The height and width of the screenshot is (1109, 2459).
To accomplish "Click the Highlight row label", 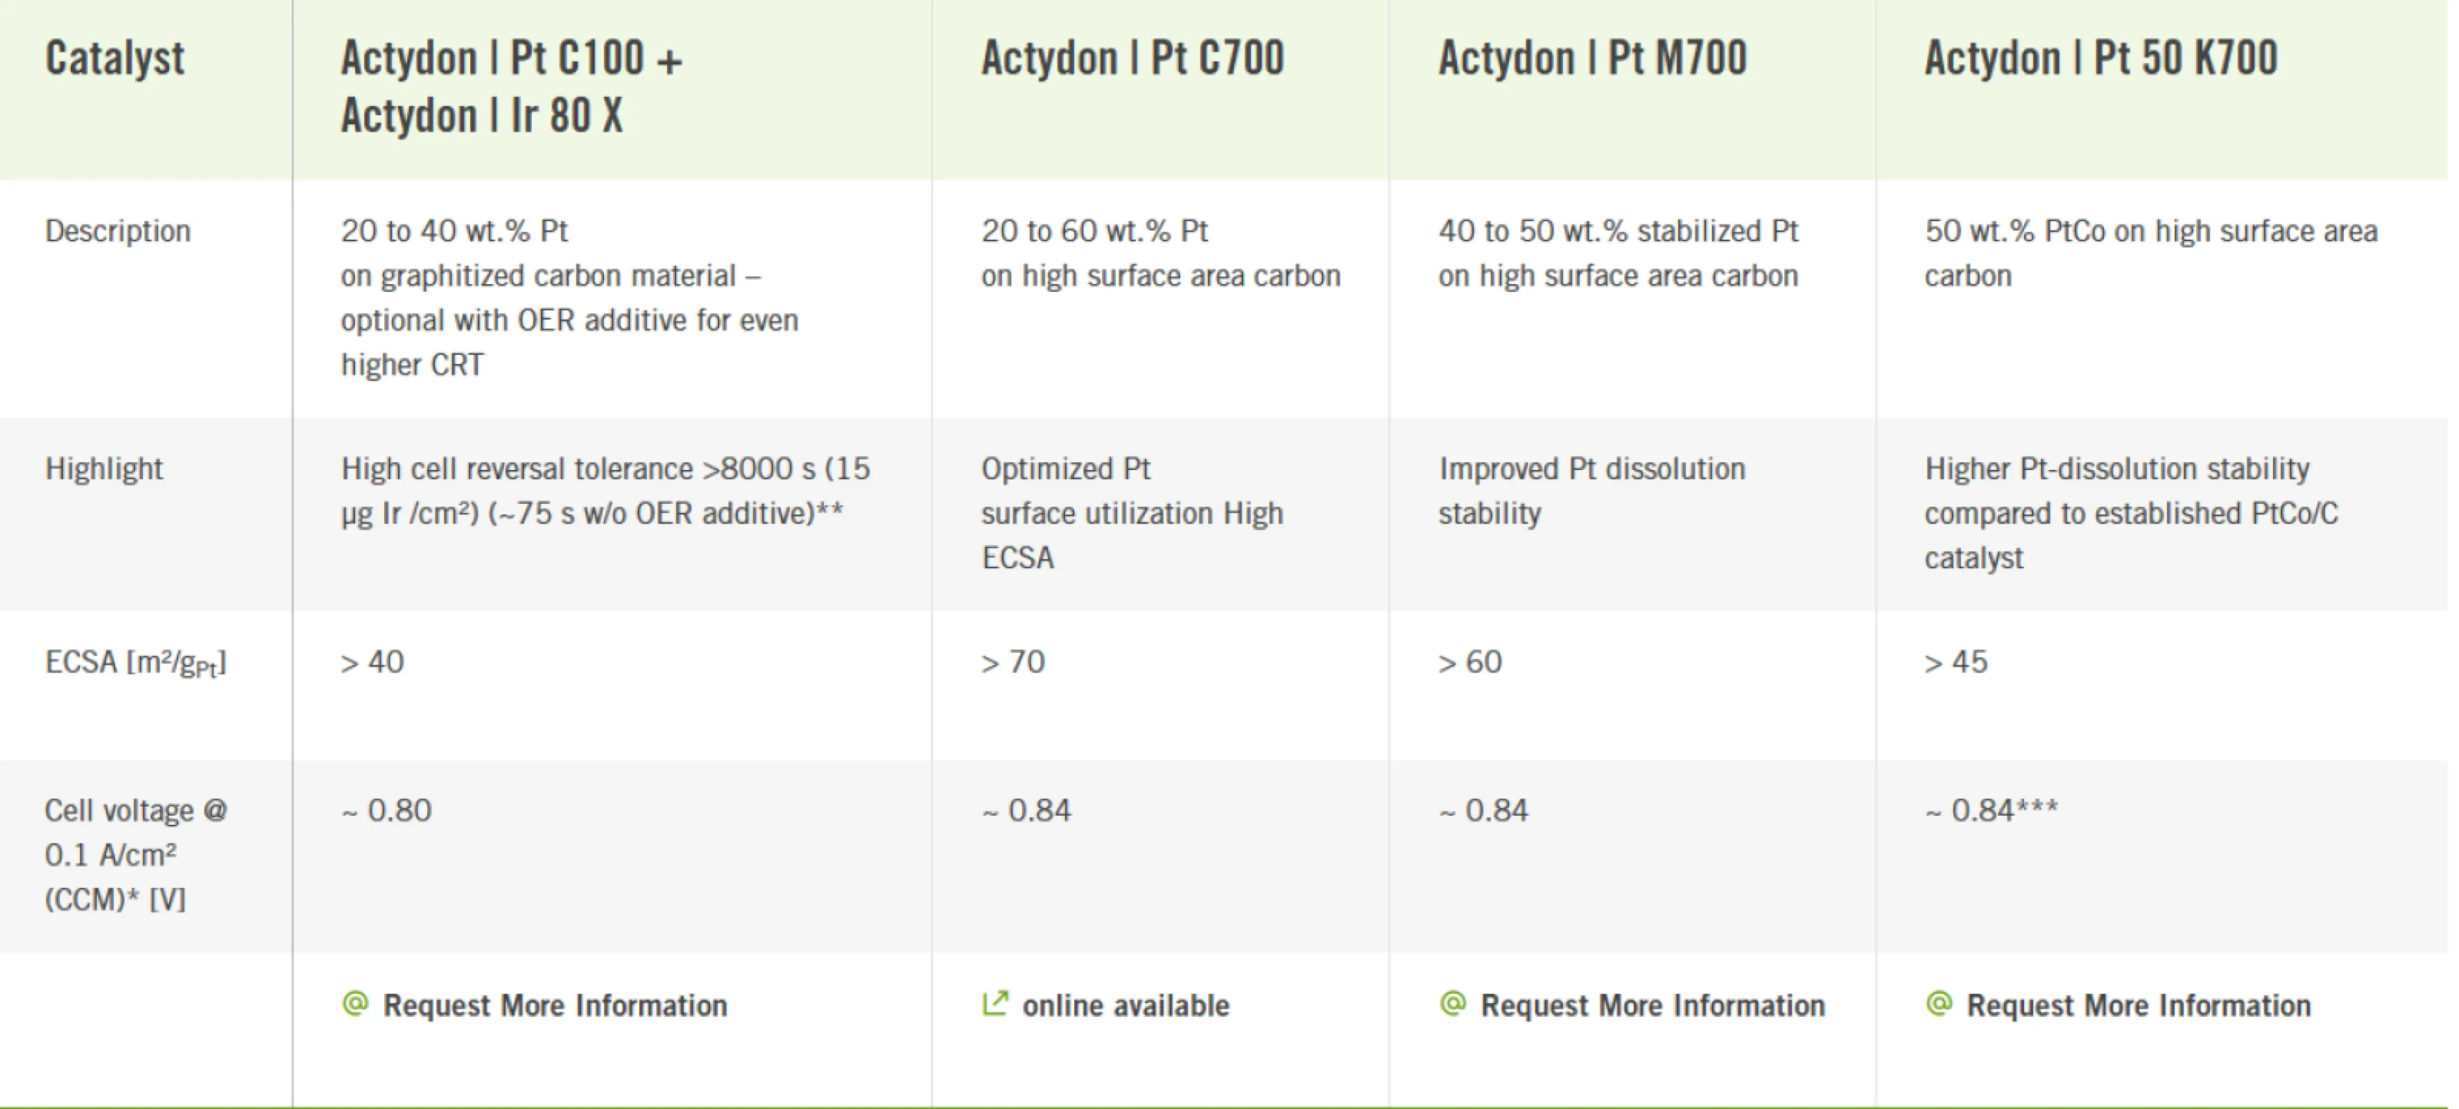I will 104,469.
